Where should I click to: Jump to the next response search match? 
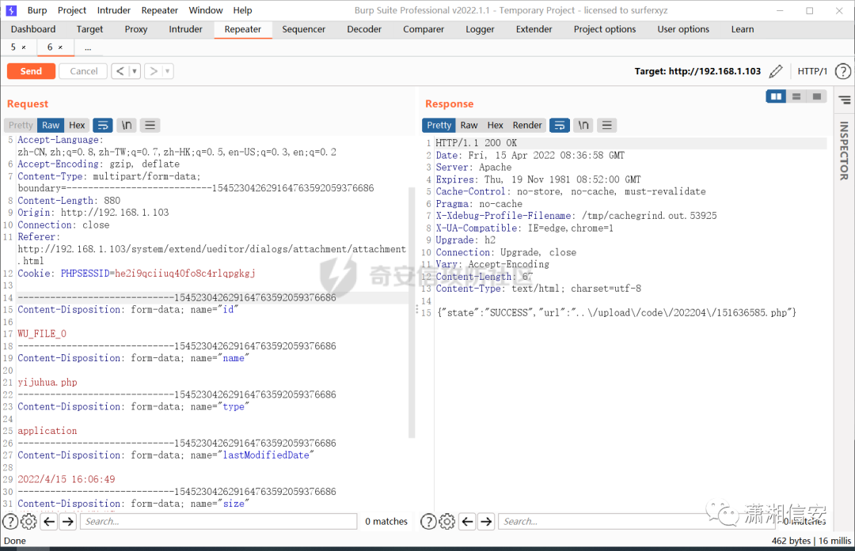[486, 522]
